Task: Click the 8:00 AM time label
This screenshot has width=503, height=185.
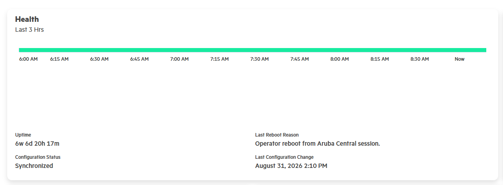Action: pyautogui.click(x=339, y=59)
